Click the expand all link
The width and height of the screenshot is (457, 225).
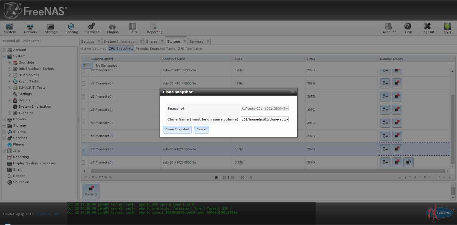click(x=11, y=41)
